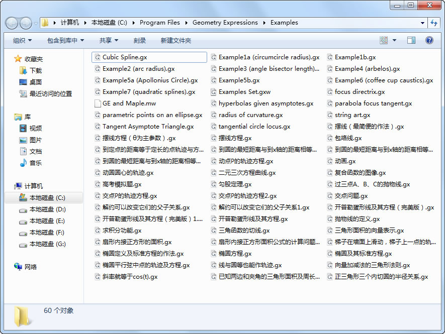Select file Example5a (Apollonius Circle).gx
This screenshot has height=334, width=445.
click(x=146, y=80)
